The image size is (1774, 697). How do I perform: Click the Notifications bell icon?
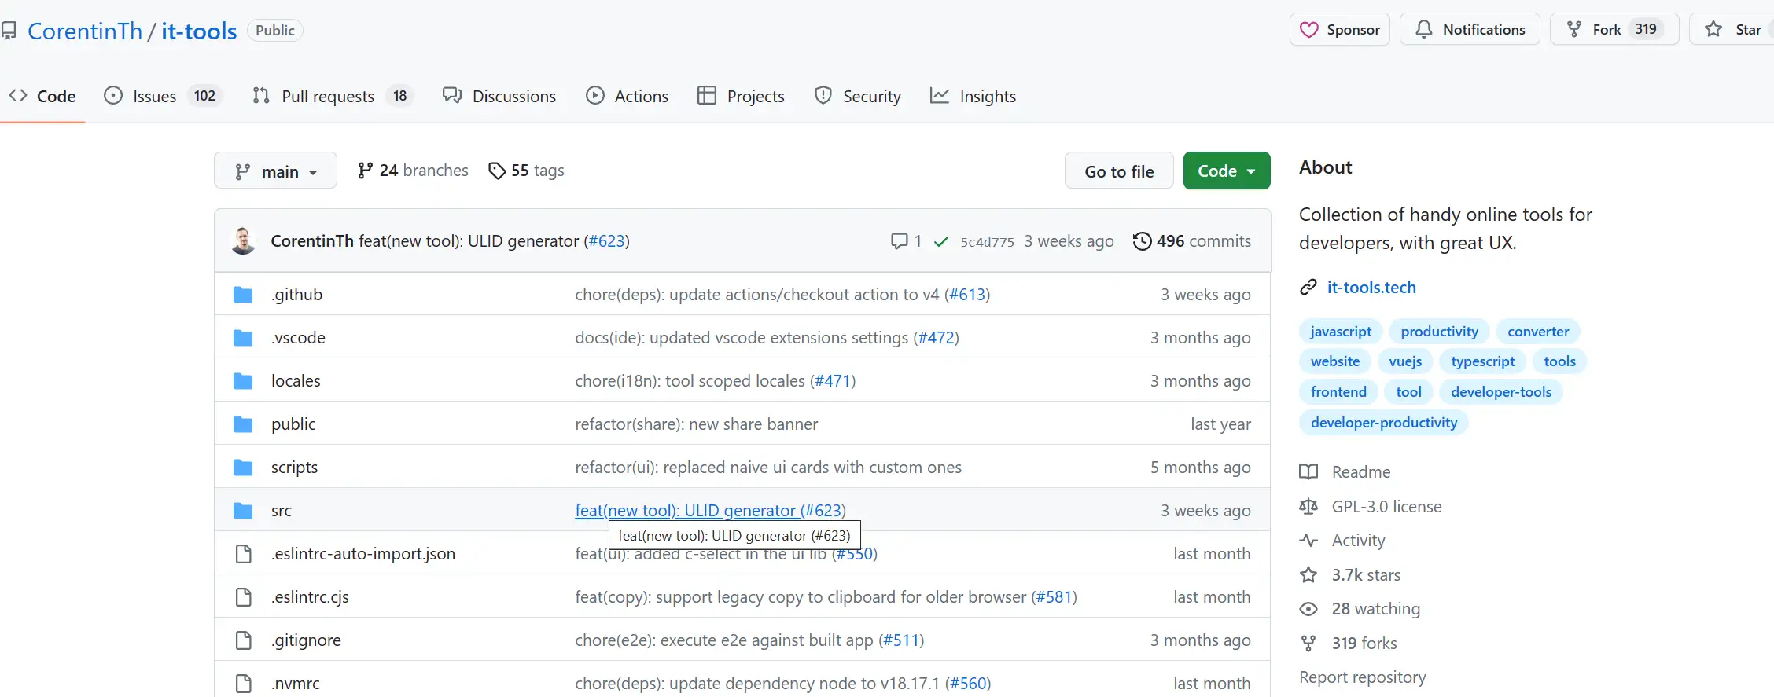click(1424, 30)
